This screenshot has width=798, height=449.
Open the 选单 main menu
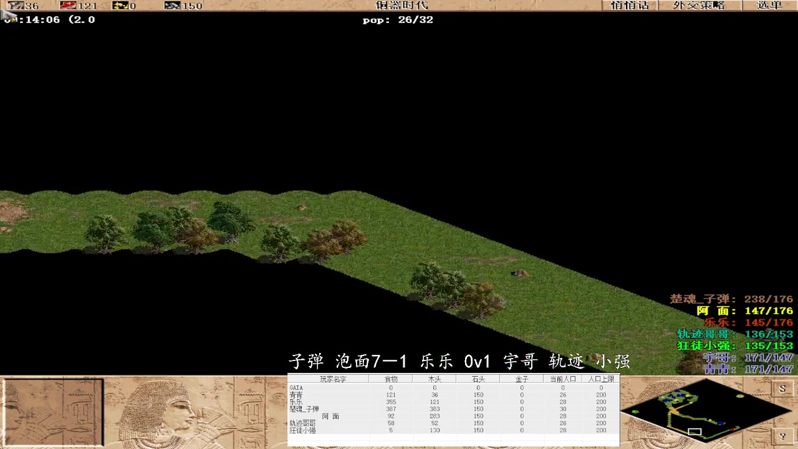[769, 6]
